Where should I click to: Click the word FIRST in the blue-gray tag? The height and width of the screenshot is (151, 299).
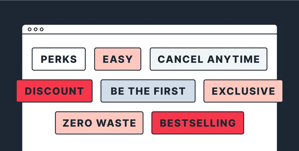[x=170, y=91]
